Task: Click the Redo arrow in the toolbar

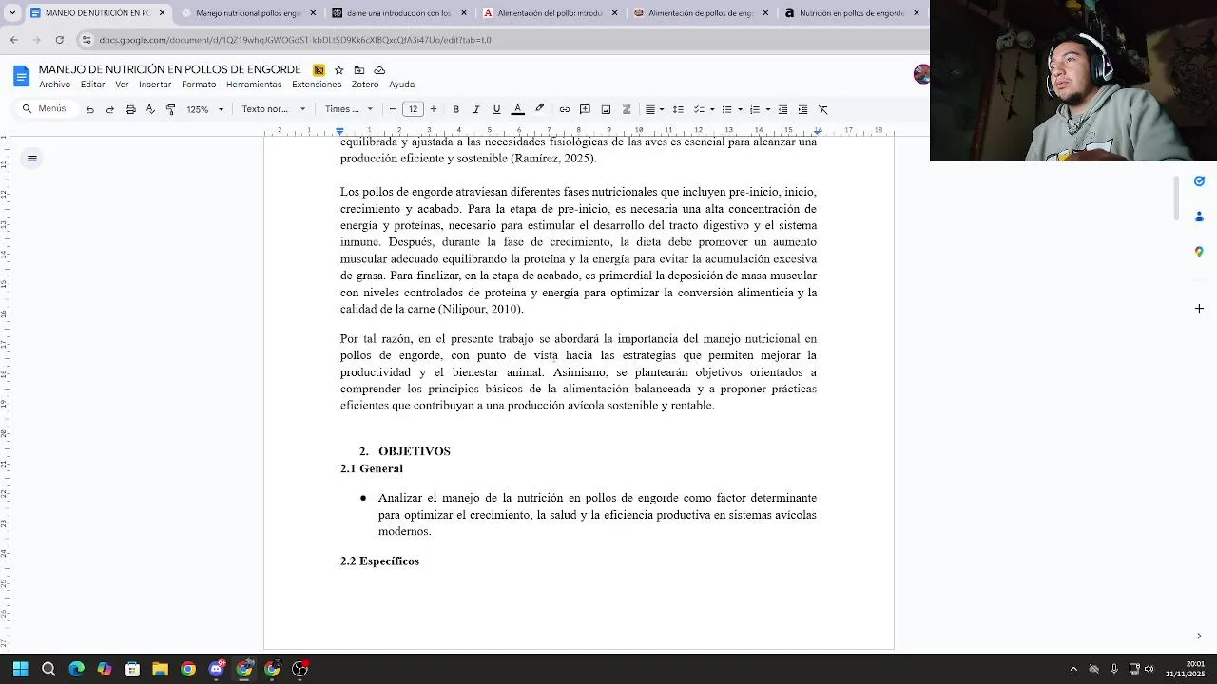Action: coord(109,109)
